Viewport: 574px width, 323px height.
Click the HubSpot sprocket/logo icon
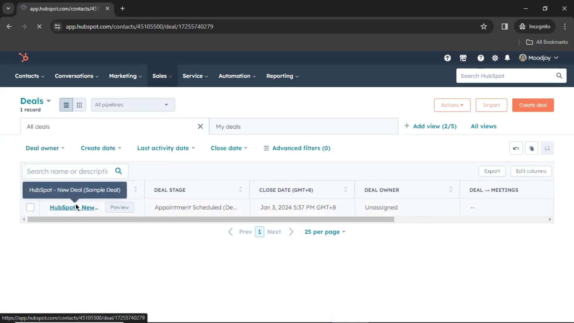23,58
